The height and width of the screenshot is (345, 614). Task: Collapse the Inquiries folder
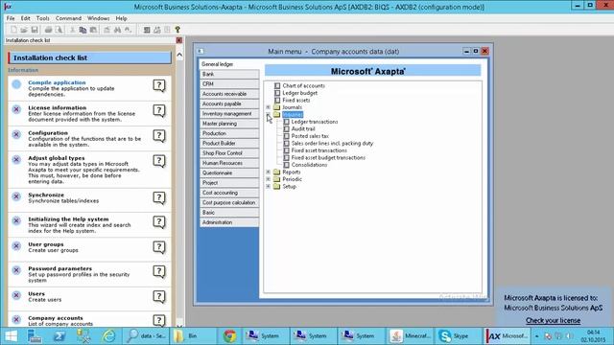[x=269, y=114]
